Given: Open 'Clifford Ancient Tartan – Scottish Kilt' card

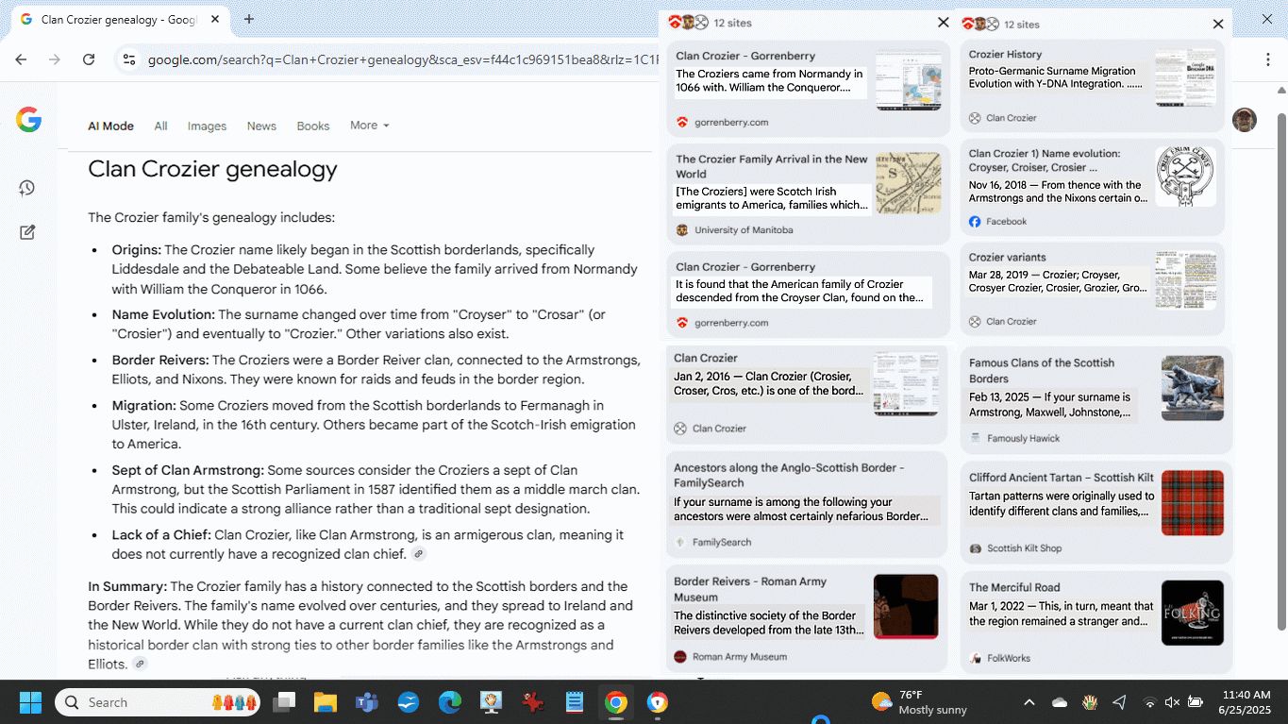Looking at the screenshot, I should (1096, 514).
